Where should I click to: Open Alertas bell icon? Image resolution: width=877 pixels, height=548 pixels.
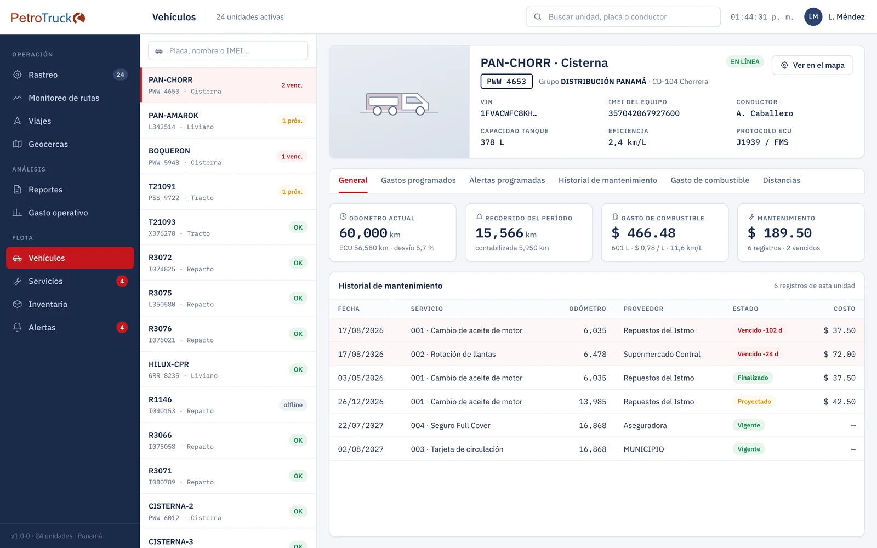(x=18, y=327)
